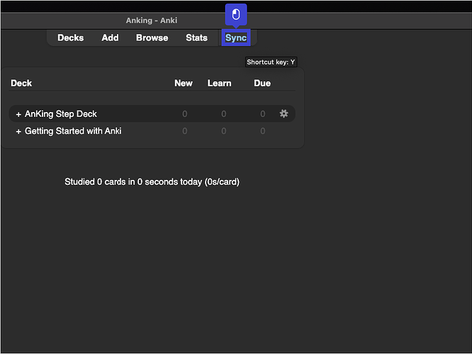Expand the Getting Started with Anki deck
472x354 pixels.
(x=18, y=131)
